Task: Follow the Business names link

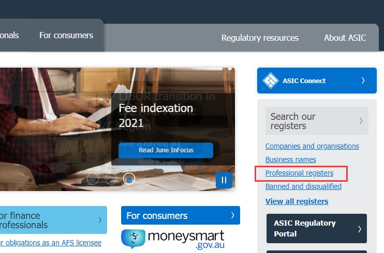Action: (291, 160)
